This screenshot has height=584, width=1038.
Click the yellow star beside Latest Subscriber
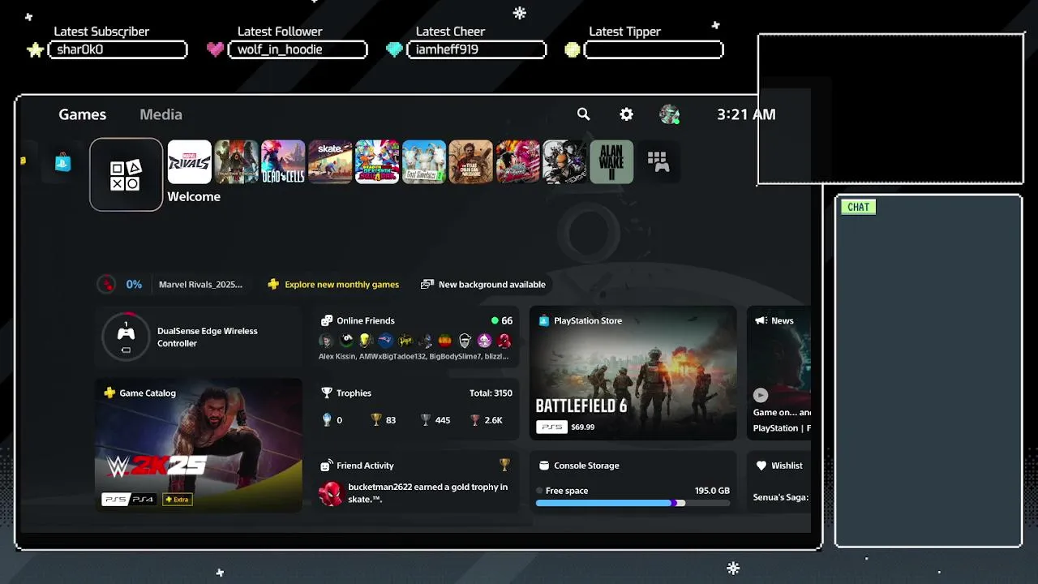pos(35,50)
